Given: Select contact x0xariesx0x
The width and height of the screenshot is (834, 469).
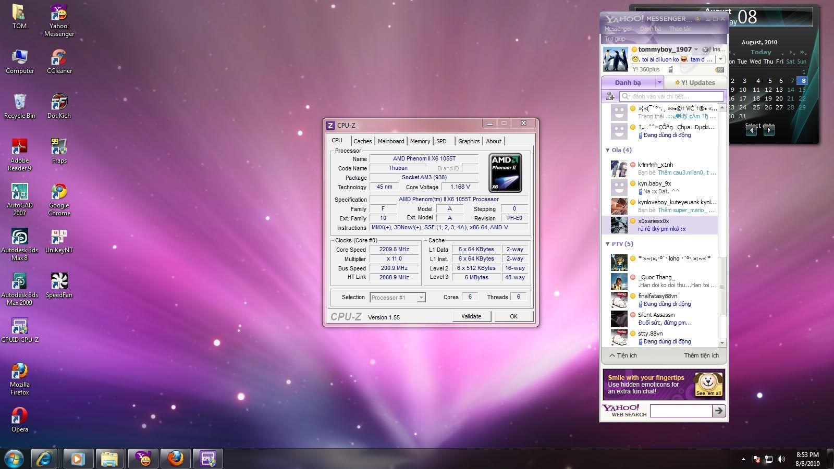Looking at the screenshot, I should point(659,225).
